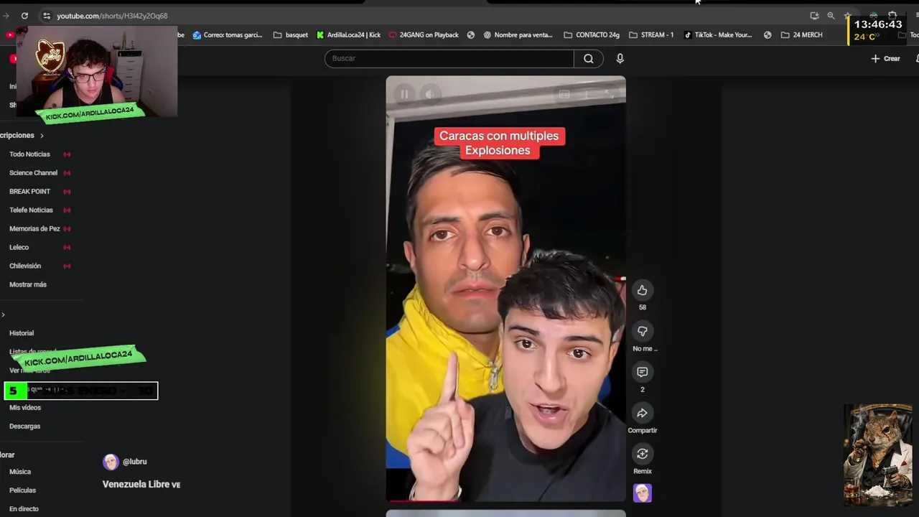Screen dimensions: 919x517
Task: Click the live indicator beside Todo Noticias
Action: (67, 154)
